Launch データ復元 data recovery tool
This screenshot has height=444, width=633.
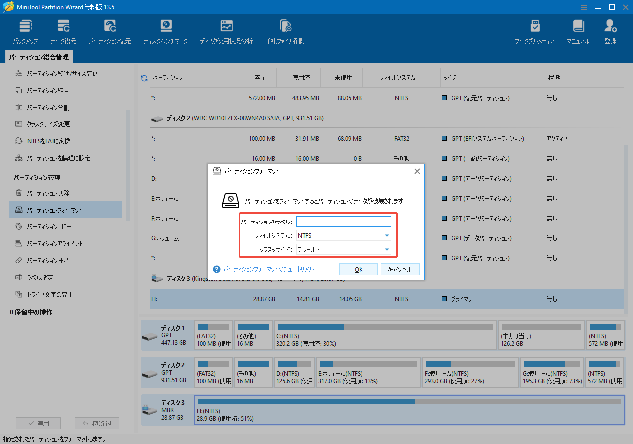[63, 30]
